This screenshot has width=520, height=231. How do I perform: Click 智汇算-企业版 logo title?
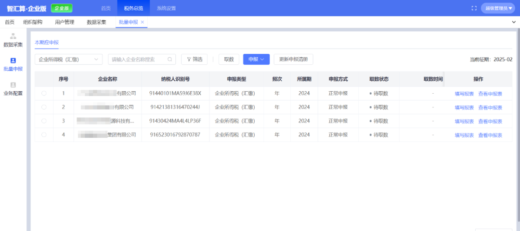click(x=26, y=9)
